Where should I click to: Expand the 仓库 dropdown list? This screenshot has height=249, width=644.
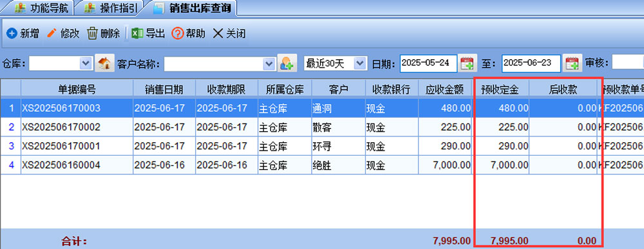(86, 63)
